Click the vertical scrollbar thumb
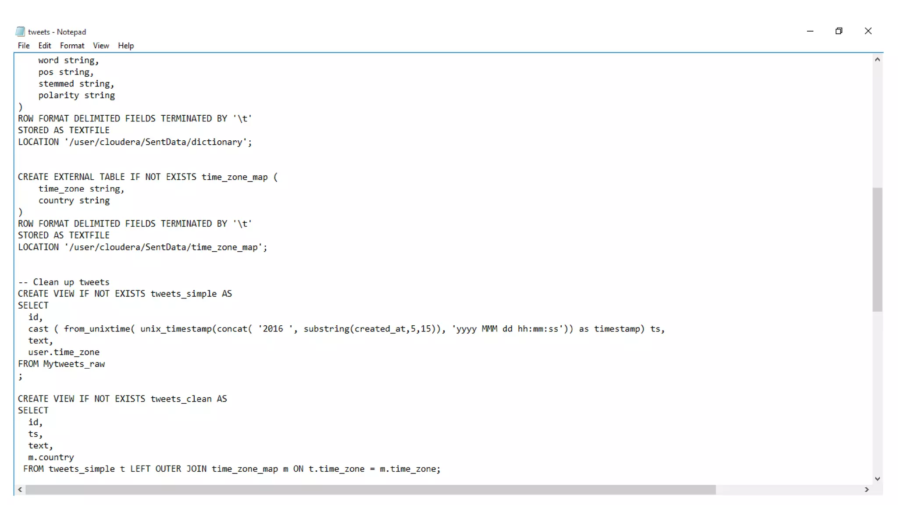 tap(877, 250)
